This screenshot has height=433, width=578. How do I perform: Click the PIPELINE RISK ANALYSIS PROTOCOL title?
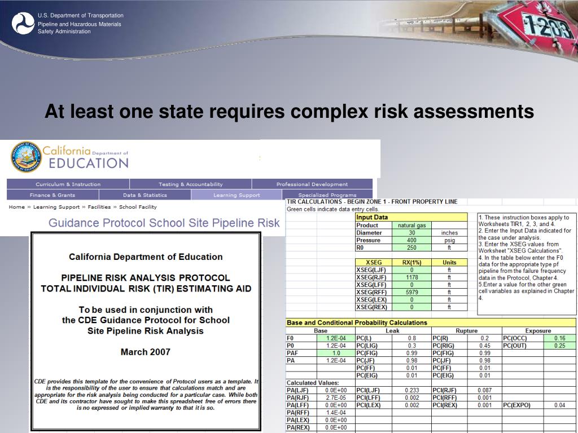pos(146,277)
